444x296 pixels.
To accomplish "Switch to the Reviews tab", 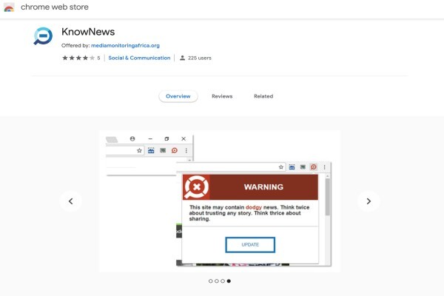I will [x=222, y=96].
